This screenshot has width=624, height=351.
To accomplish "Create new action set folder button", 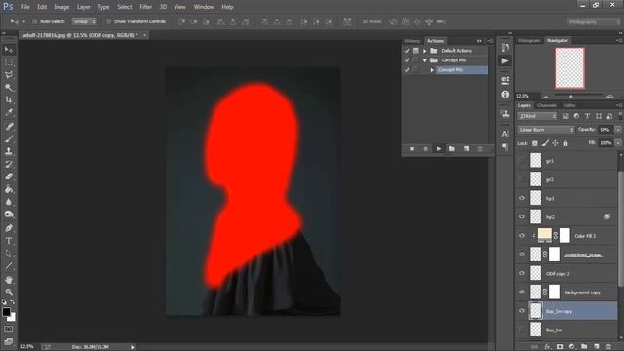I will tap(452, 149).
